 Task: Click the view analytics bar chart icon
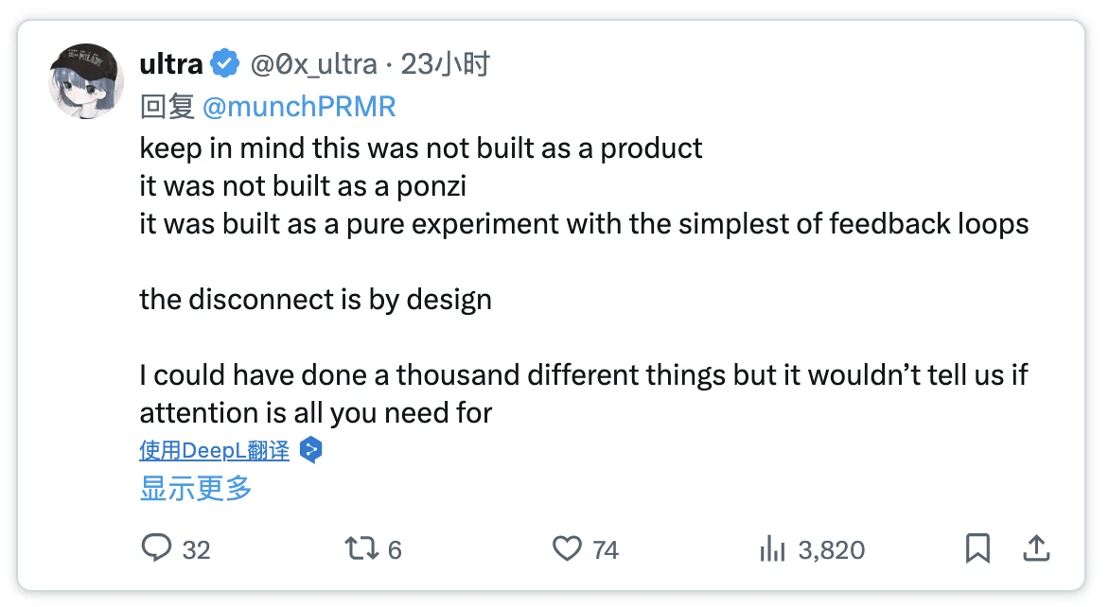(x=774, y=548)
